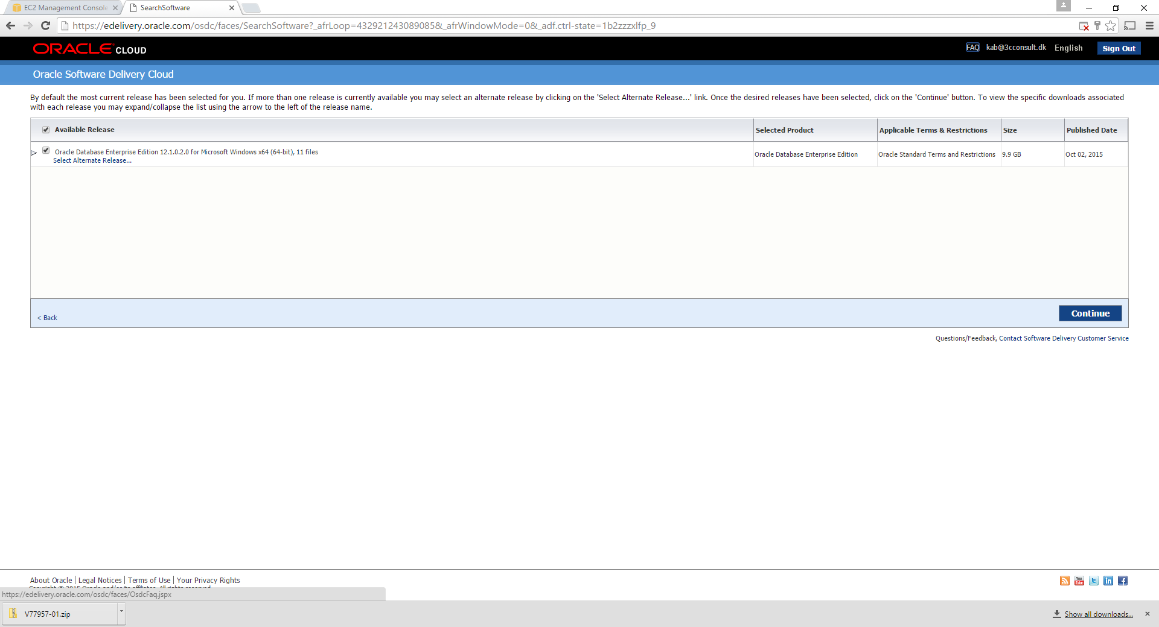This screenshot has height=627, width=1159.
Task: Go back using the < Back link
Action: click(47, 318)
